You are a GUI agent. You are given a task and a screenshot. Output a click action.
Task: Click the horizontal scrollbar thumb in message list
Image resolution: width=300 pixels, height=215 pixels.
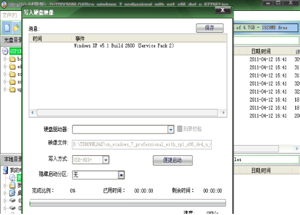pos(127,112)
